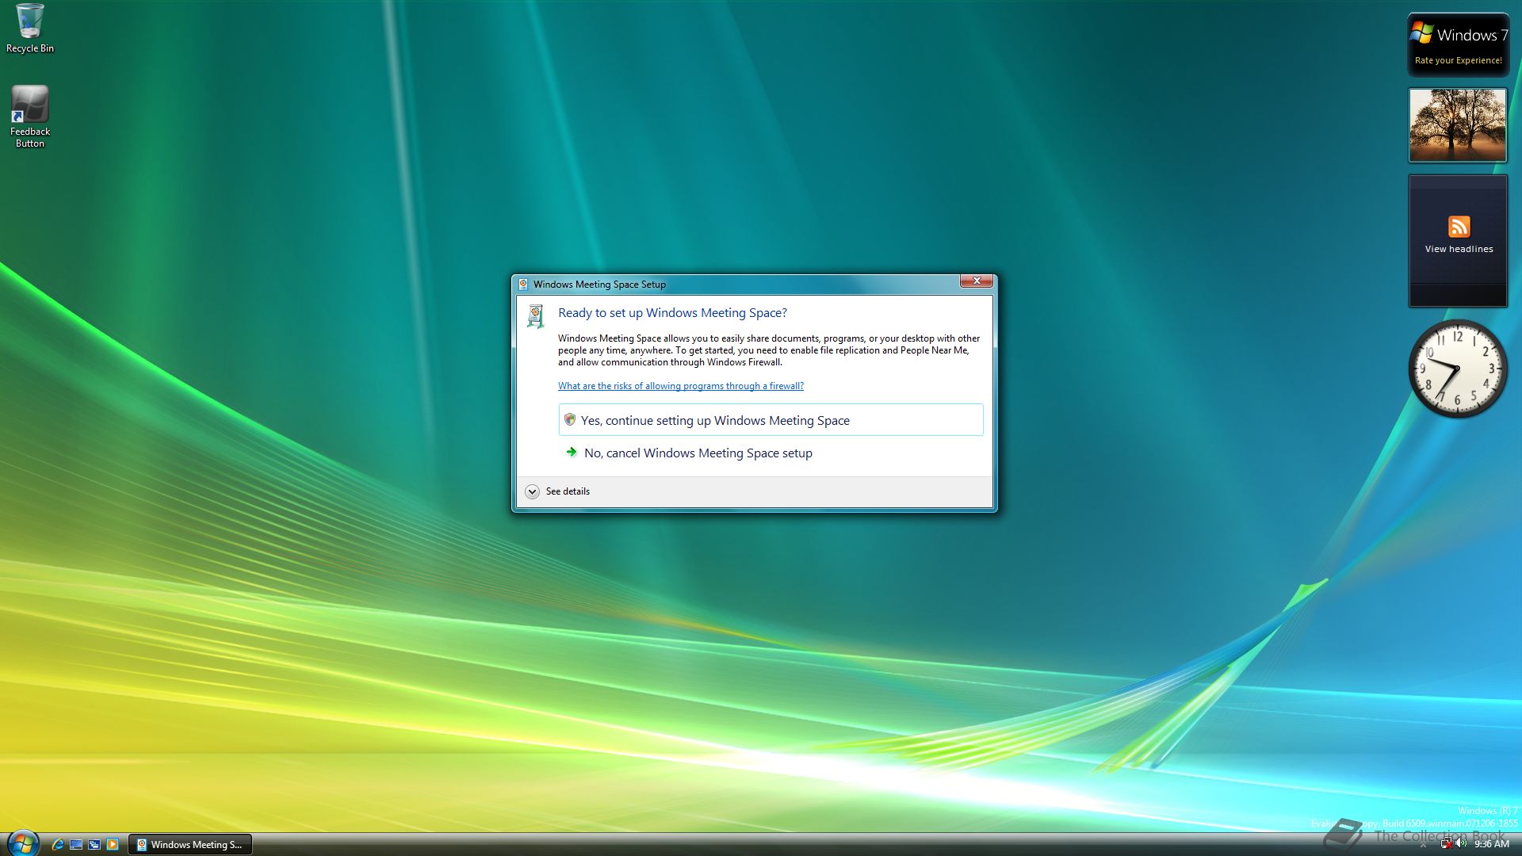This screenshot has width=1522, height=856.
Task: Launch Internet Explorer from Quick Launch
Action: click(x=58, y=845)
